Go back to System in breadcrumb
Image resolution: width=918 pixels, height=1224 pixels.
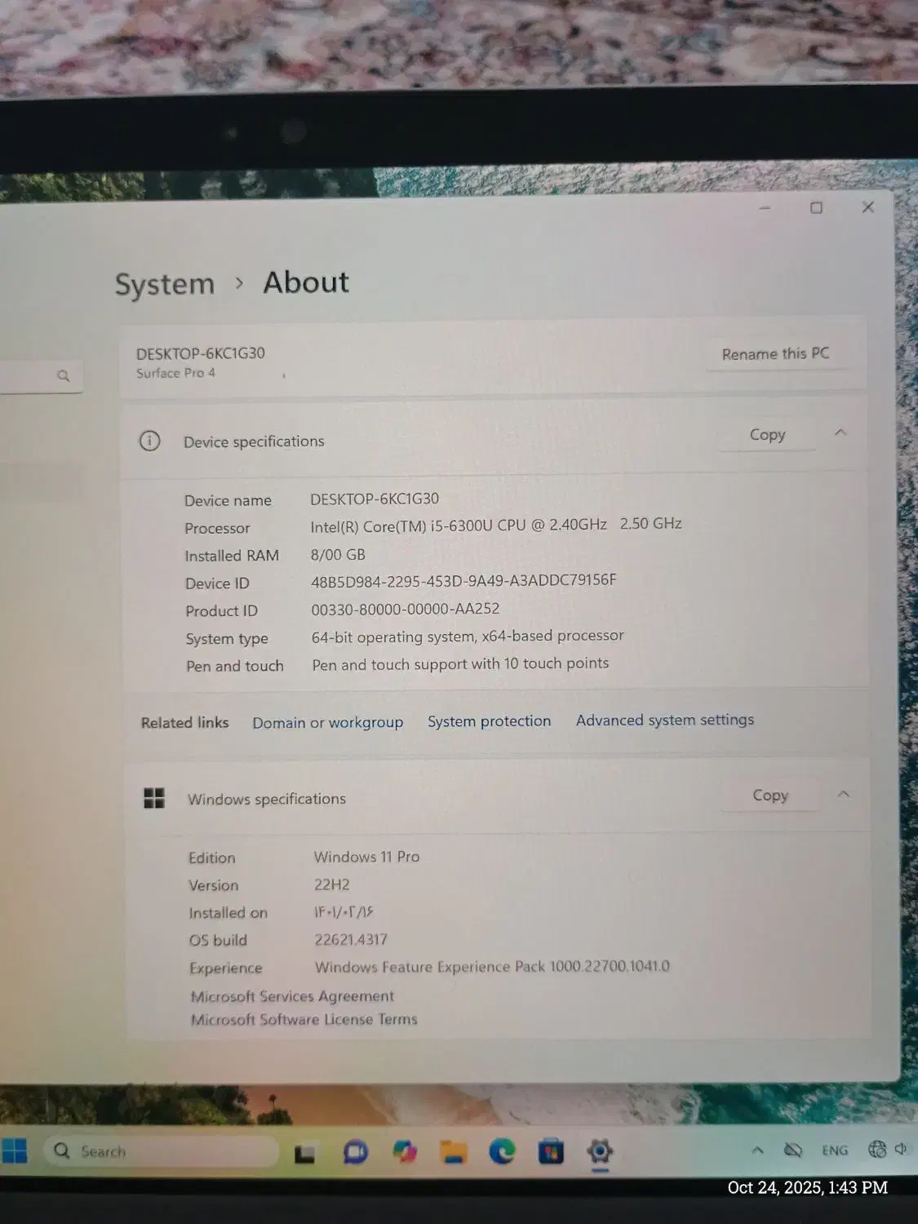click(165, 284)
